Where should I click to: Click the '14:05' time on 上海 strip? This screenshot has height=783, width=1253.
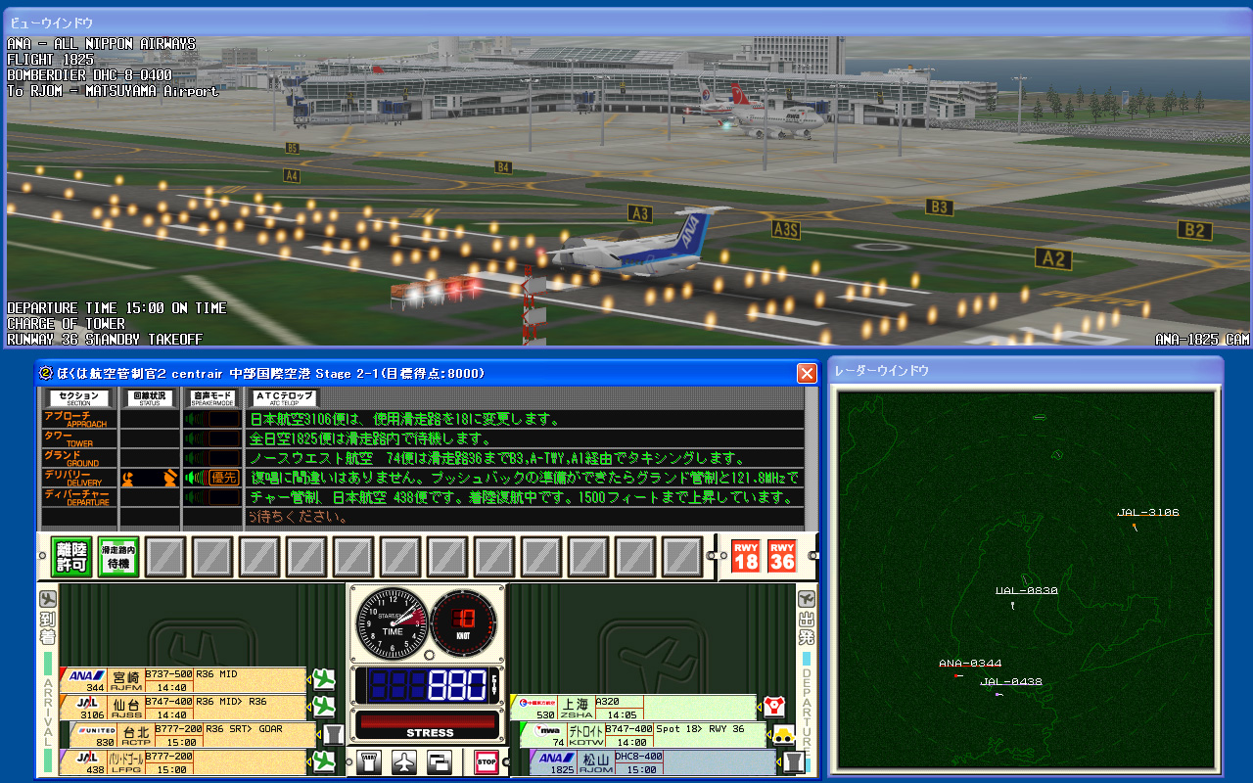[x=621, y=715]
